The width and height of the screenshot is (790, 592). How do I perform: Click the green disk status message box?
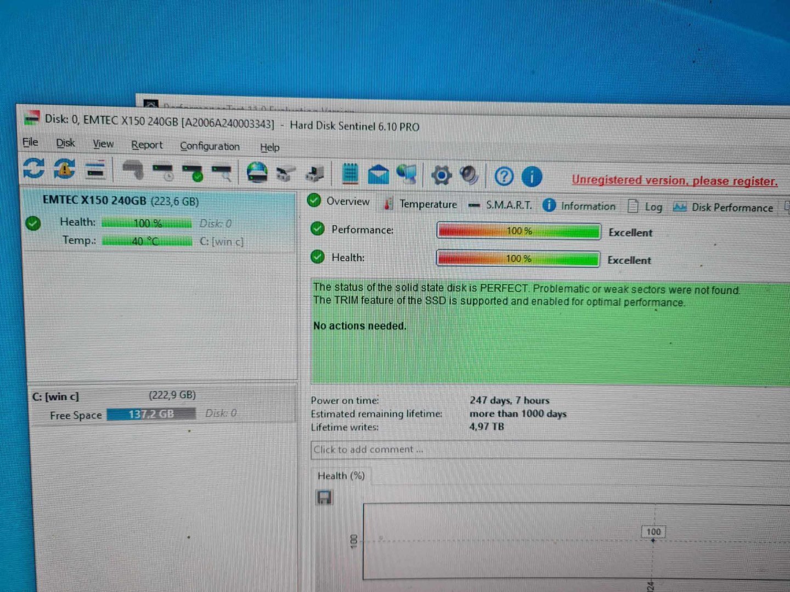coord(550,333)
